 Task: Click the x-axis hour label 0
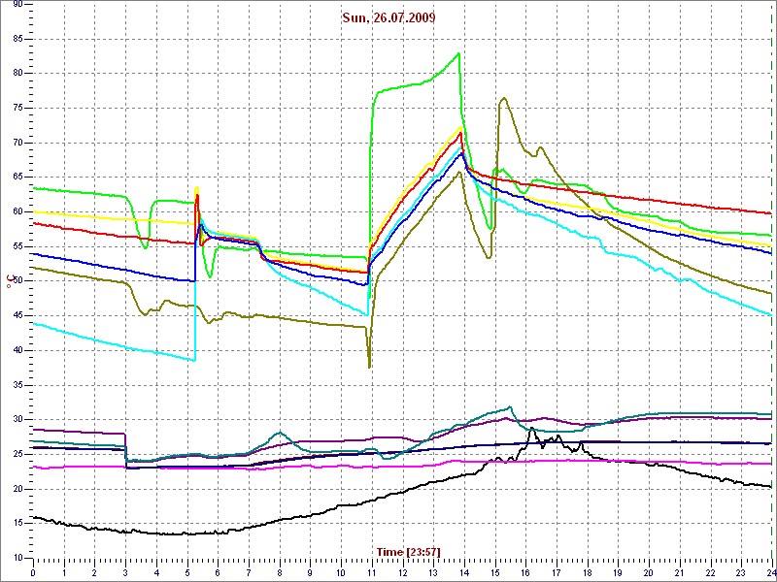coord(33,572)
